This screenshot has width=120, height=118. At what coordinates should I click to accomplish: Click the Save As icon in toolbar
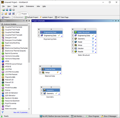click(x=13, y=14)
